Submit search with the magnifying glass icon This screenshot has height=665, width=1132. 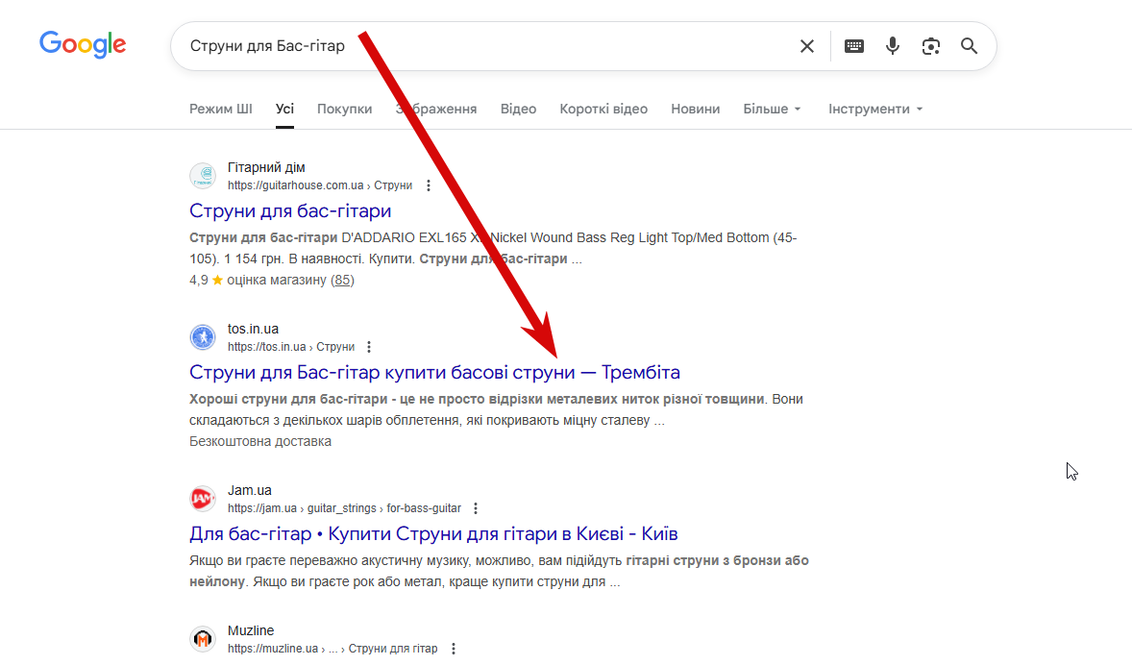point(969,46)
